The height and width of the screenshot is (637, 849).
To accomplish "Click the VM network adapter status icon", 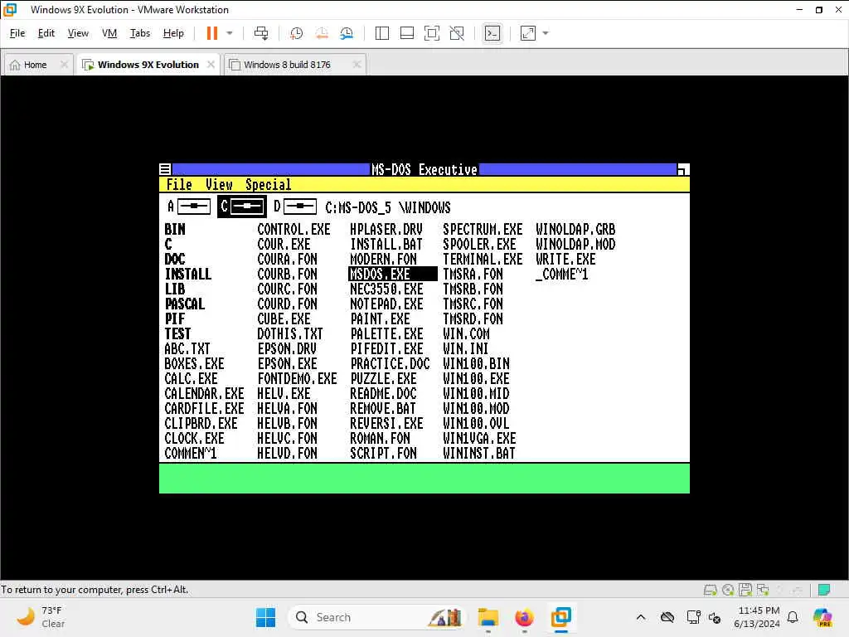I will [763, 590].
